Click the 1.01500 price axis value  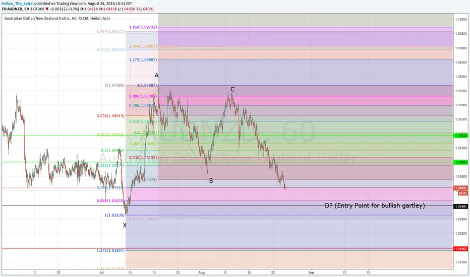[461, 262]
